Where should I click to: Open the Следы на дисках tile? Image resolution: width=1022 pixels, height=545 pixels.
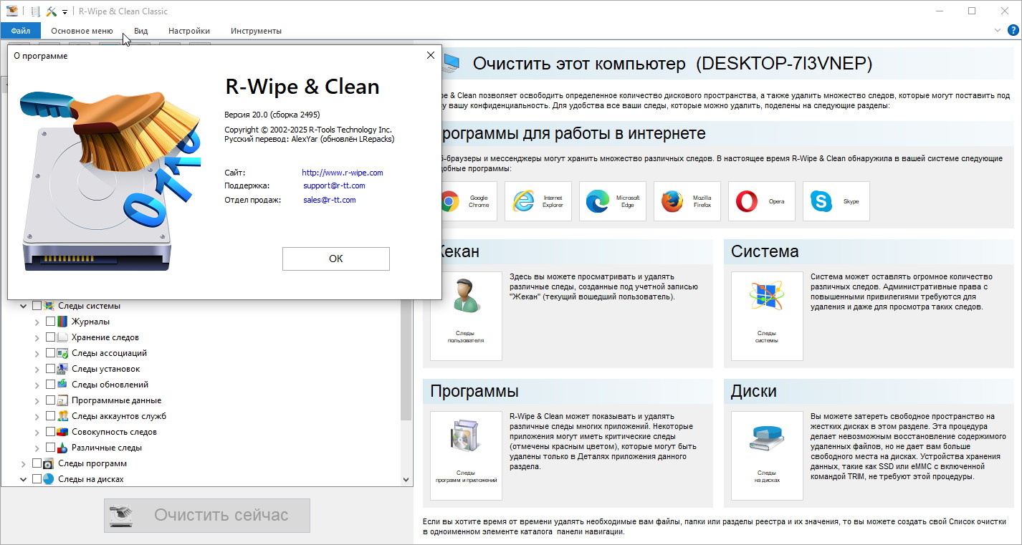tap(767, 455)
